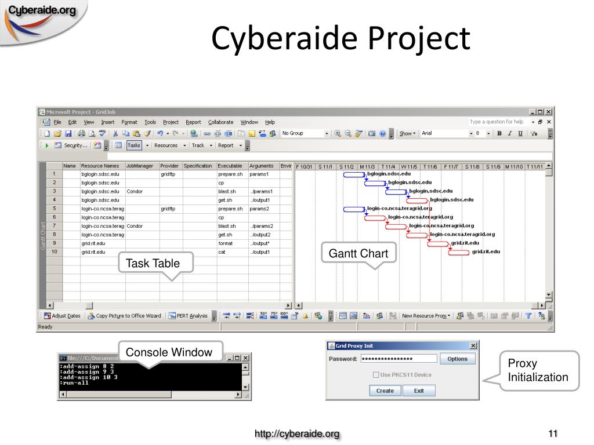
Task: Run the Spelling check icon
Action: tap(102, 134)
